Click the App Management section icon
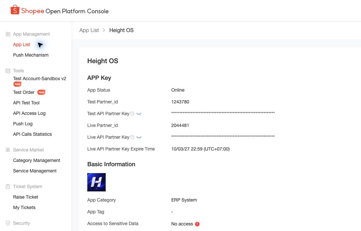 click(8, 34)
